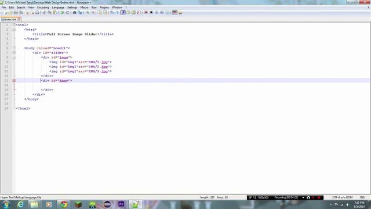Toggle INS mode in the status bar
Image resolution: width=371 pixels, height=209 pixels.
[x=362, y=197]
